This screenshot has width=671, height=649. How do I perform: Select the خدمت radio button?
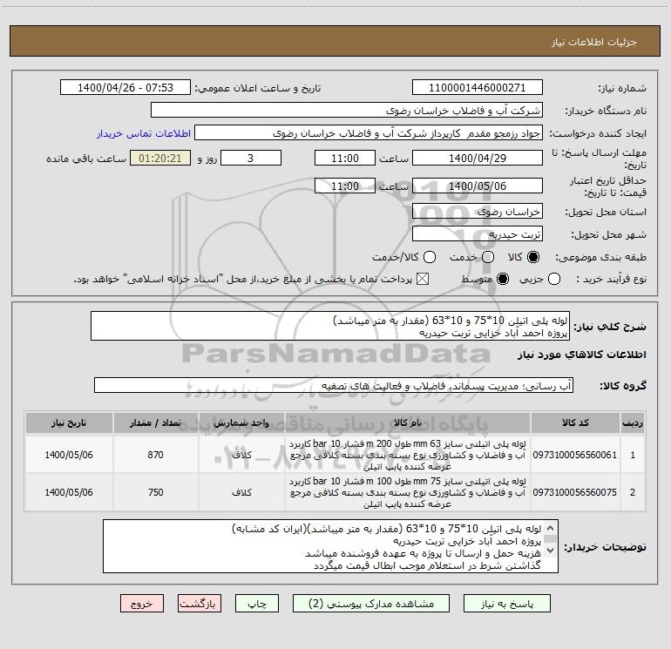pos(488,257)
